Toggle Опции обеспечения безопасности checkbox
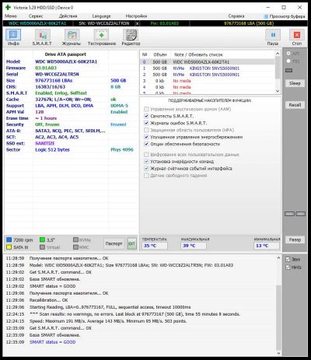The image size is (311, 360). pyautogui.click(x=146, y=144)
